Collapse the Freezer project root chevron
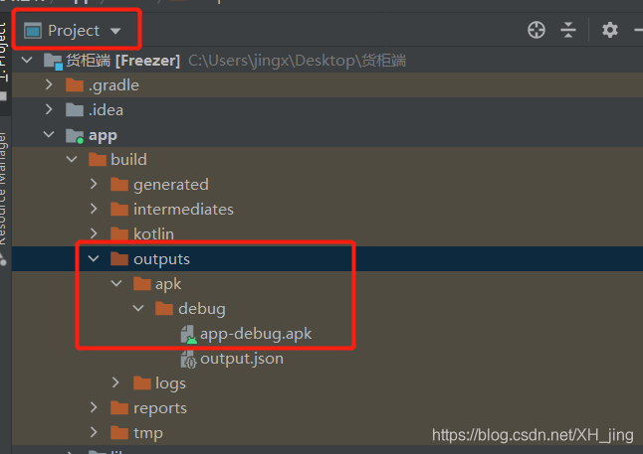643x454 pixels. click(27, 61)
